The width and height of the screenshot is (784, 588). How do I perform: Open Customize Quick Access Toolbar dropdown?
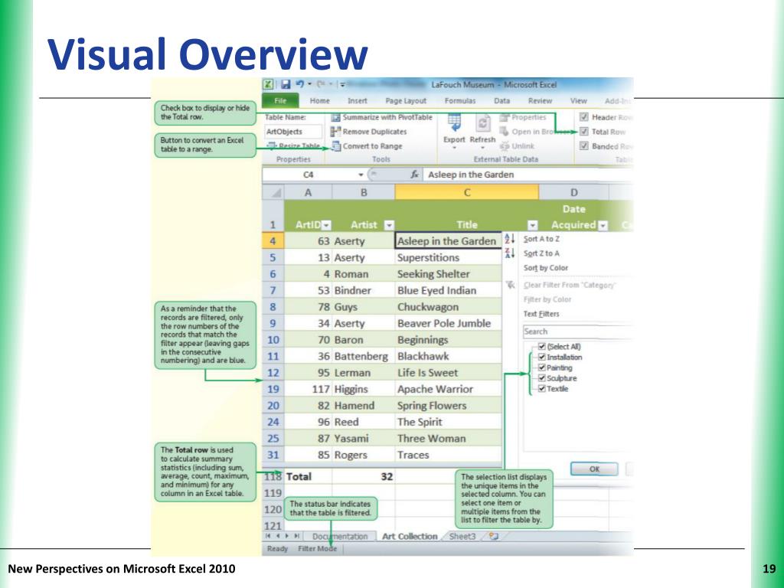pos(343,84)
